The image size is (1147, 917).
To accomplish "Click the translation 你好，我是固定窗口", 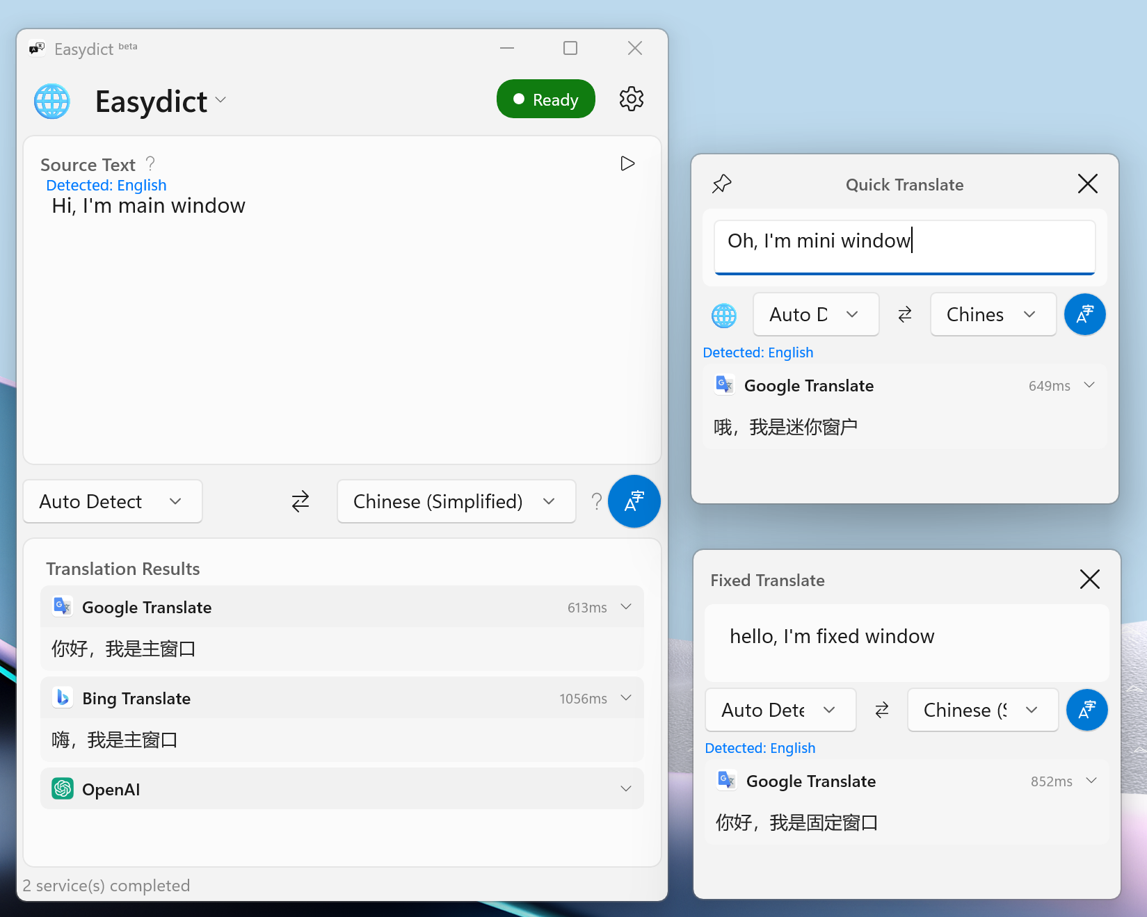I will pyautogui.click(x=797, y=822).
